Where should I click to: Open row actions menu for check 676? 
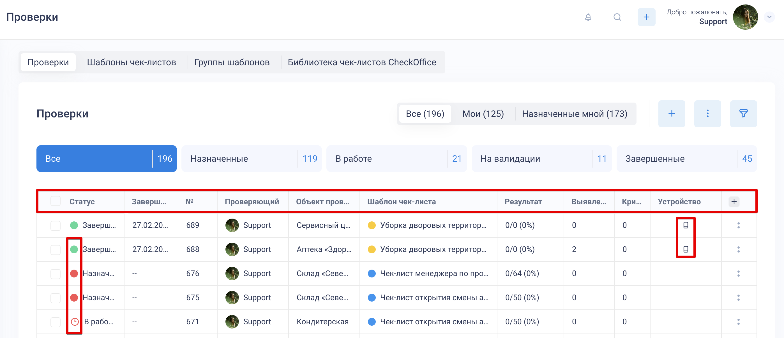(x=738, y=273)
